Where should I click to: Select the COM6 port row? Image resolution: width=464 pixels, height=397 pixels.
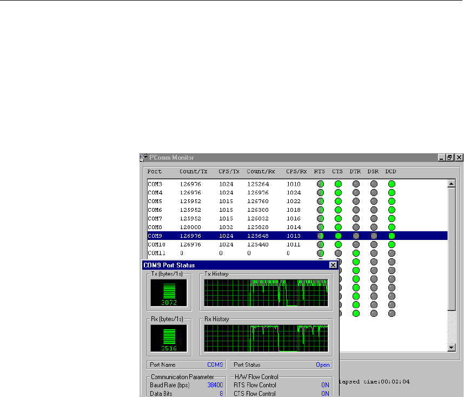click(x=297, y=210)
